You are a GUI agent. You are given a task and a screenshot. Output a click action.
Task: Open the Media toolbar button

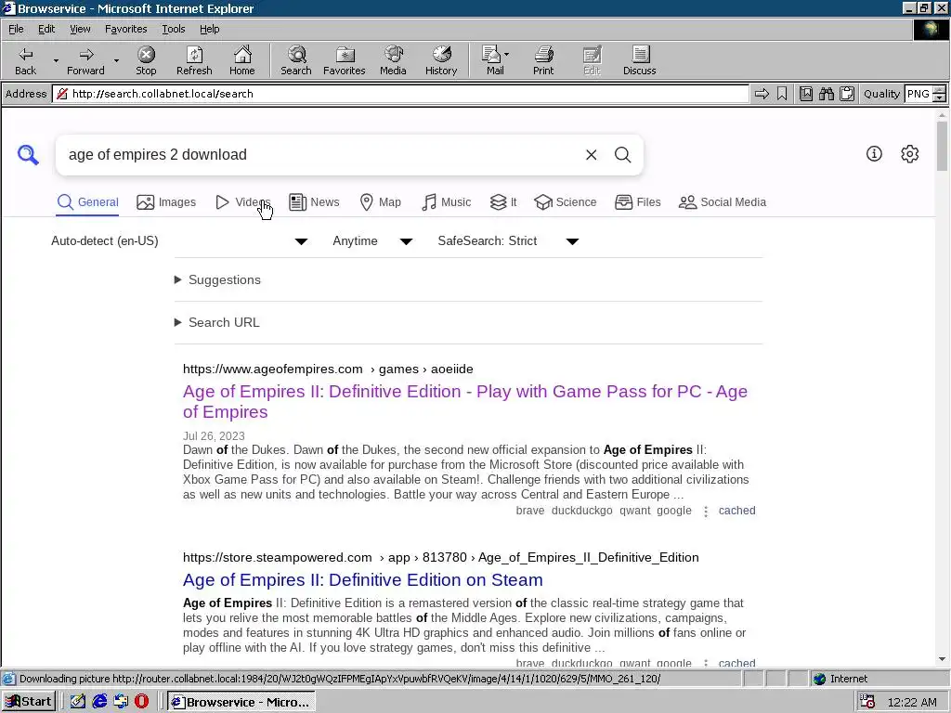pyautogui.click(x=393, y=60)
